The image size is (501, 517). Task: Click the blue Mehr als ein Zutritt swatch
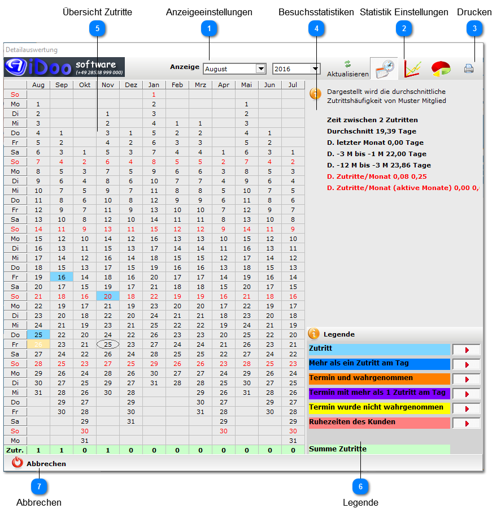(379, 364)
